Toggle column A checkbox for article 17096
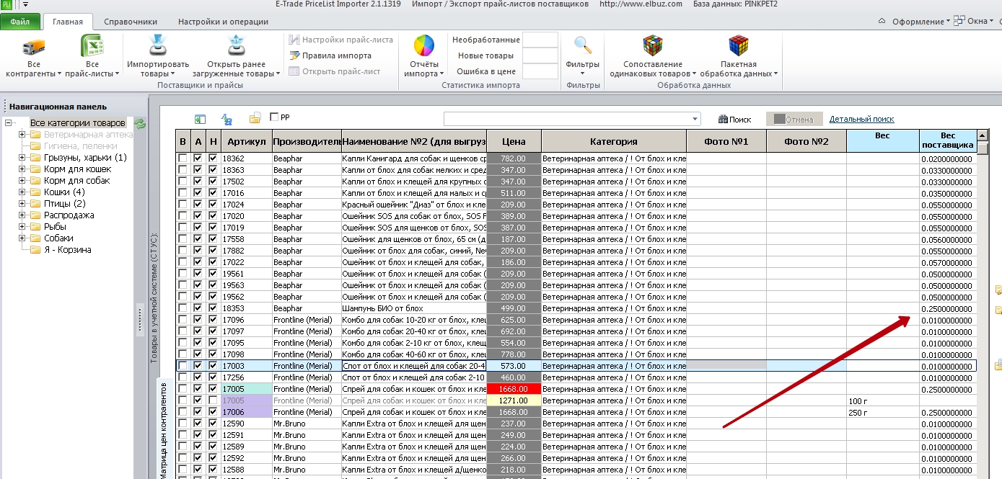This screenshot has height=479, width=1002. (198, 320)
